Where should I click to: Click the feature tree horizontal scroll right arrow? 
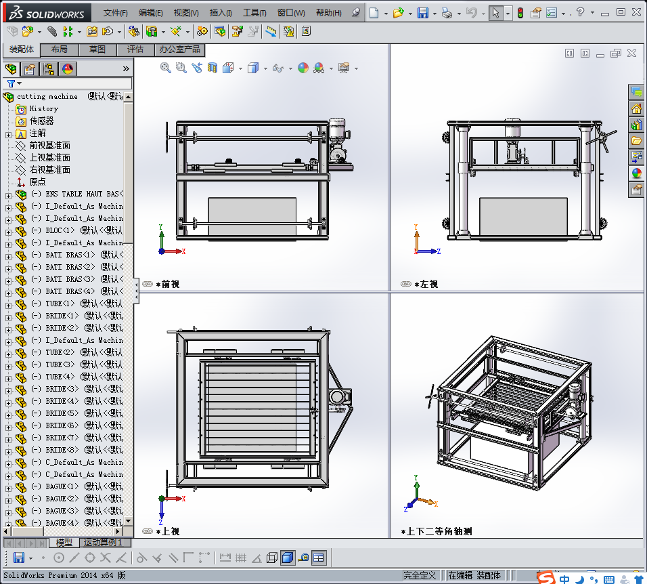(x=118, y=532)
